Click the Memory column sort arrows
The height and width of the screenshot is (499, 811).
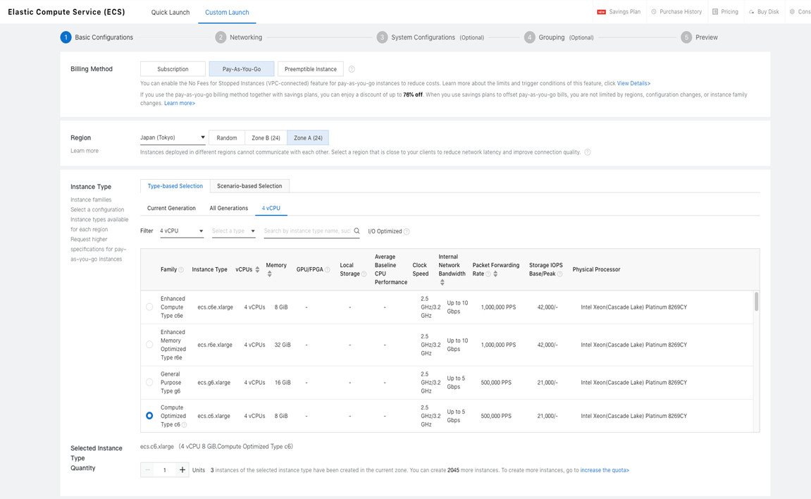point(269,274)
